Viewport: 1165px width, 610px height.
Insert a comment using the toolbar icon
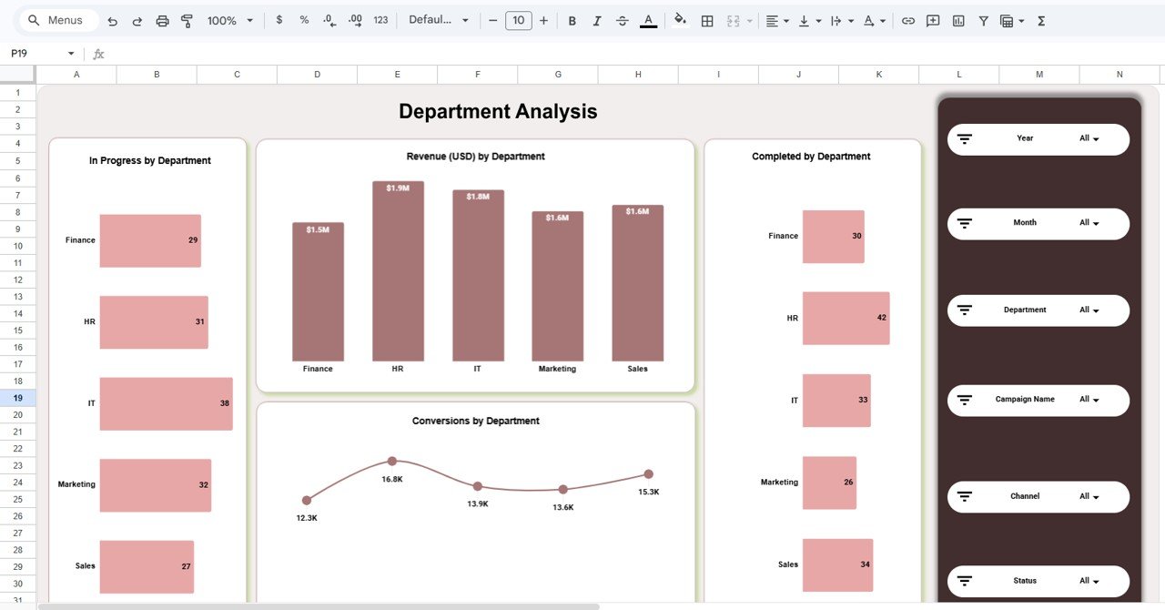(x=932, y=19)
